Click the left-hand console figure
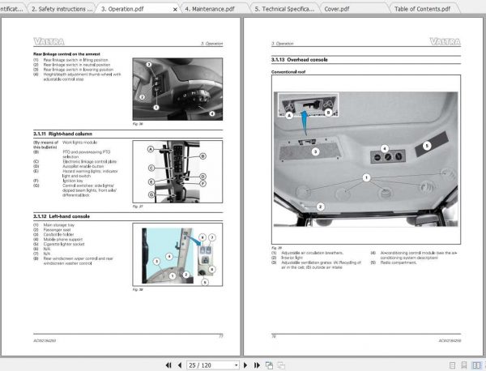The image size is (486, 371). pyautogui.click(x=177, y=254)
